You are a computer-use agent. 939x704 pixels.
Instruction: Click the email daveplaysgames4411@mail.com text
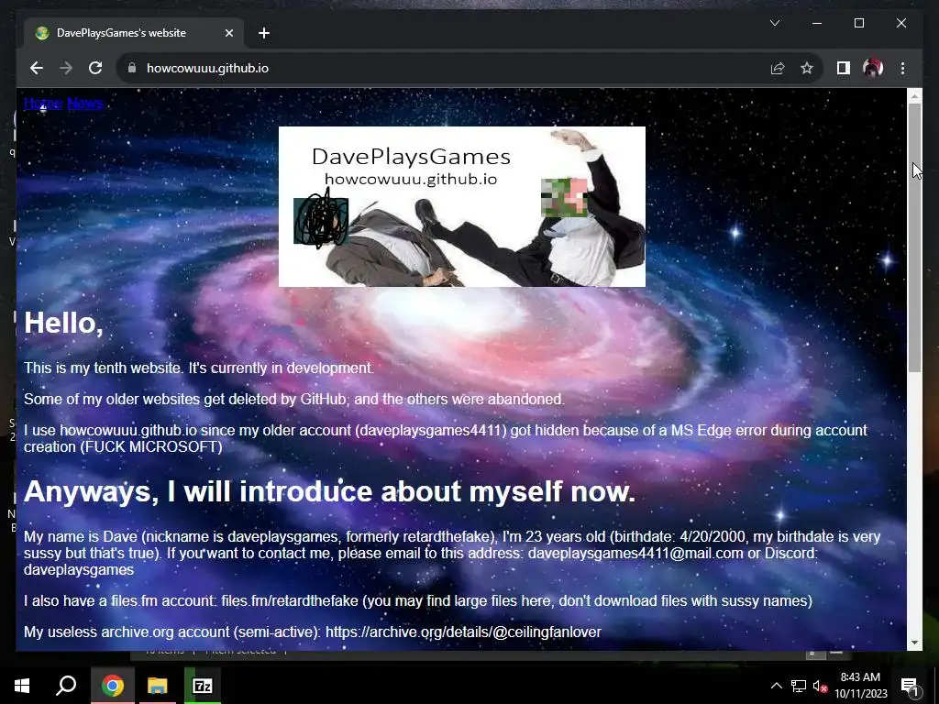(x=635, y=553)
